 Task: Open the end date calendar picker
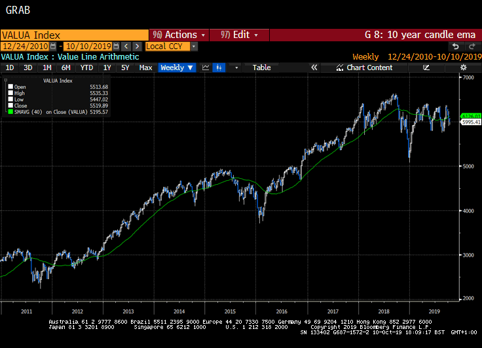pyautogui.click(x=116, y=47)
